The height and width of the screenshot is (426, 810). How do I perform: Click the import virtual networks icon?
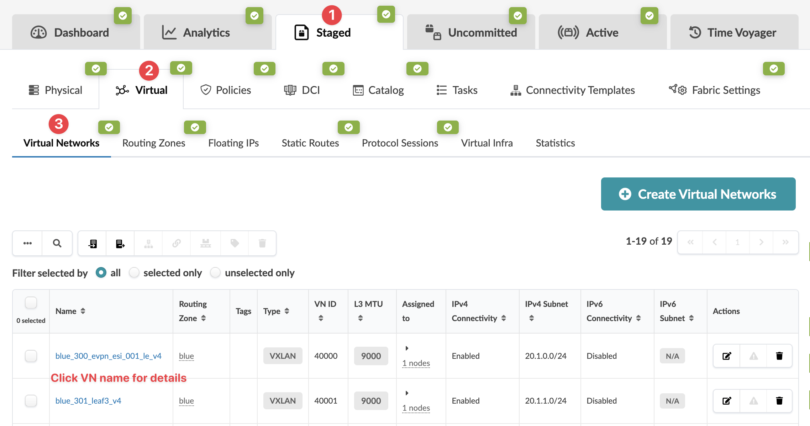coord(93,243)
